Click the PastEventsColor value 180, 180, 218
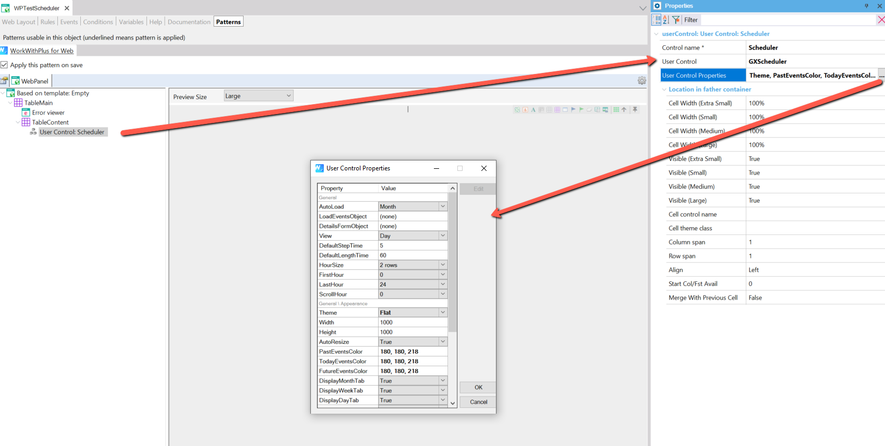This screenshot has height=446, width=885. [x=413, y=352]
